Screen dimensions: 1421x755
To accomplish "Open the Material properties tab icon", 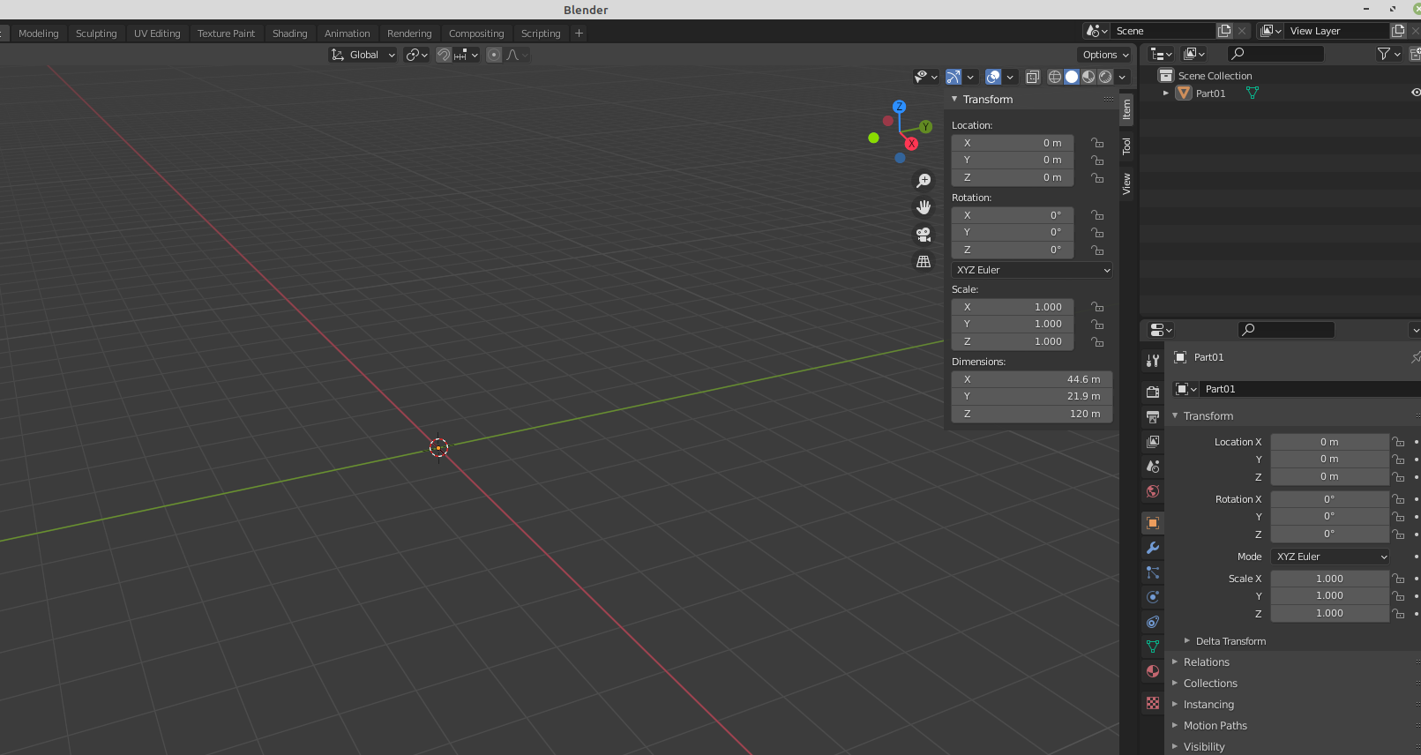I will tap(1152, 671).
